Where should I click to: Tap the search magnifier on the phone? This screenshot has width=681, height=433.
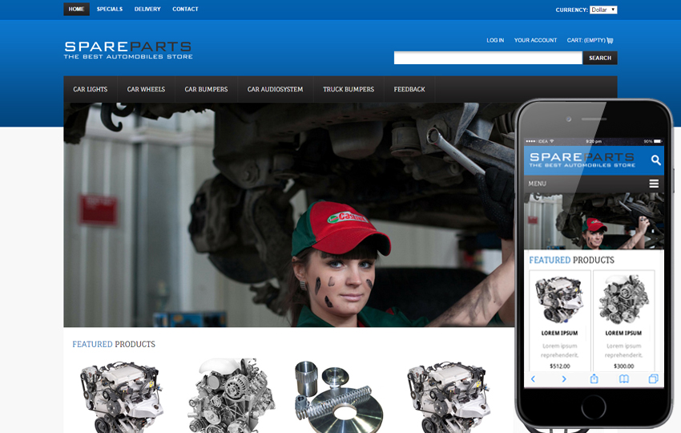tap(655, 160)
